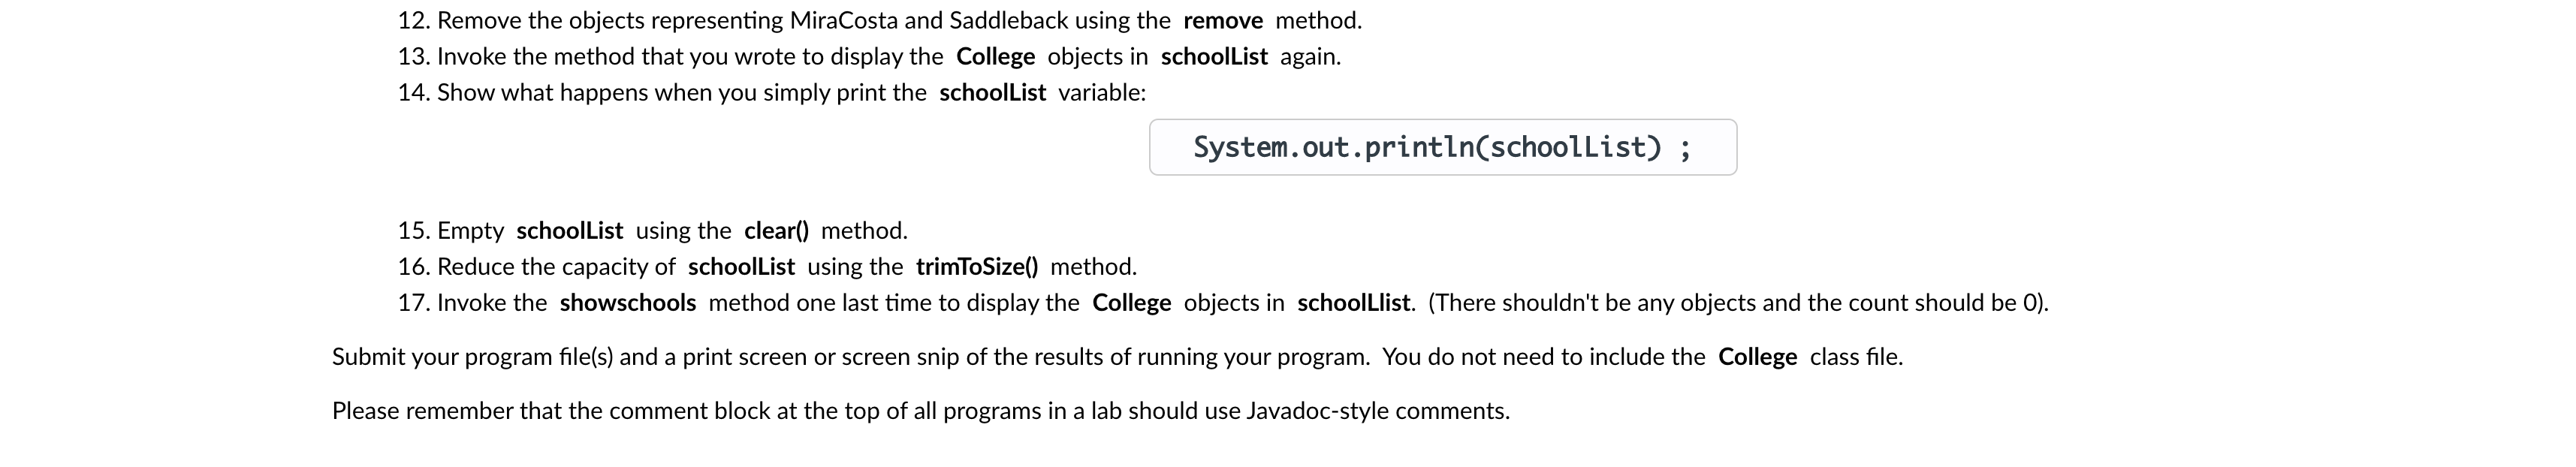This screenshot has height=467, width=2576.
Task: Click the word 'Saddleback' in step 12
Action: [1009, 21]
